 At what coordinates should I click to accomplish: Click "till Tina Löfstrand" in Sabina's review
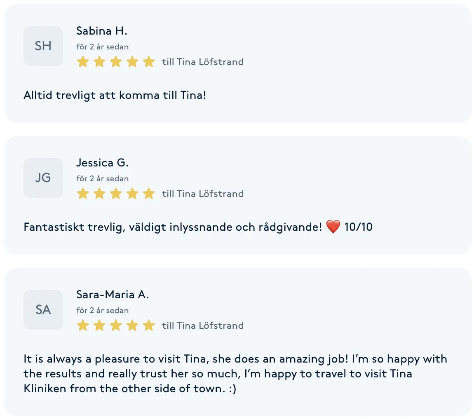click(x=203, y=62)
